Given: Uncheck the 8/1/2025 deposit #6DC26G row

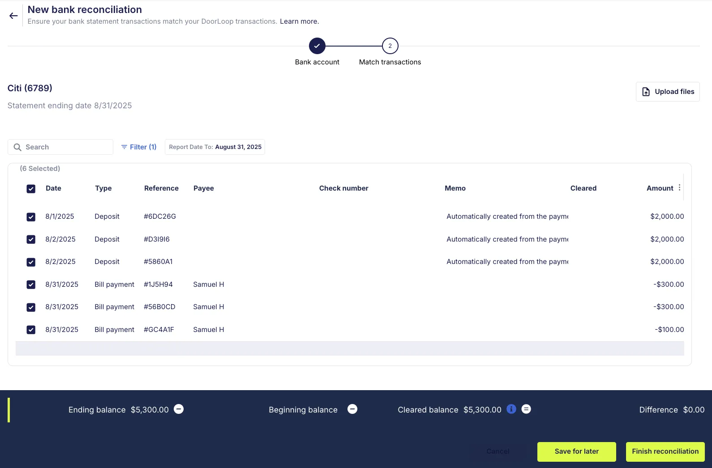Looking at the screenshot, I should [31, 217].
